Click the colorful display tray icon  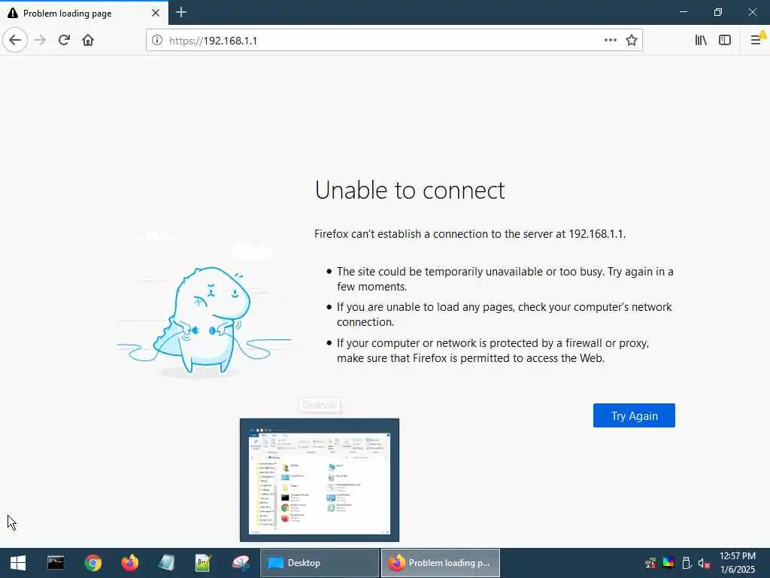(x=668, y=563)
